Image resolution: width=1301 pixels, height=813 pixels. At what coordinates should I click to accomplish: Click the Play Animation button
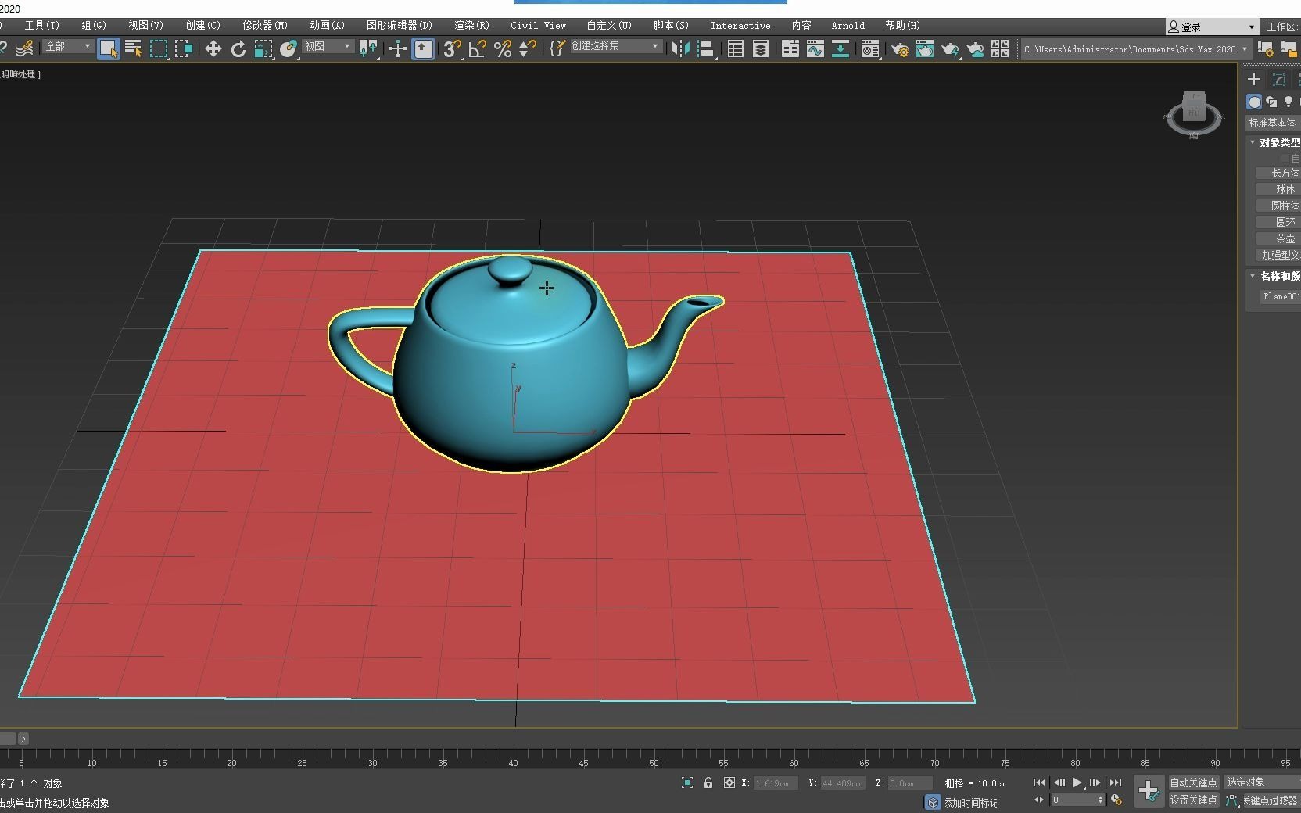click(1077, 783)
